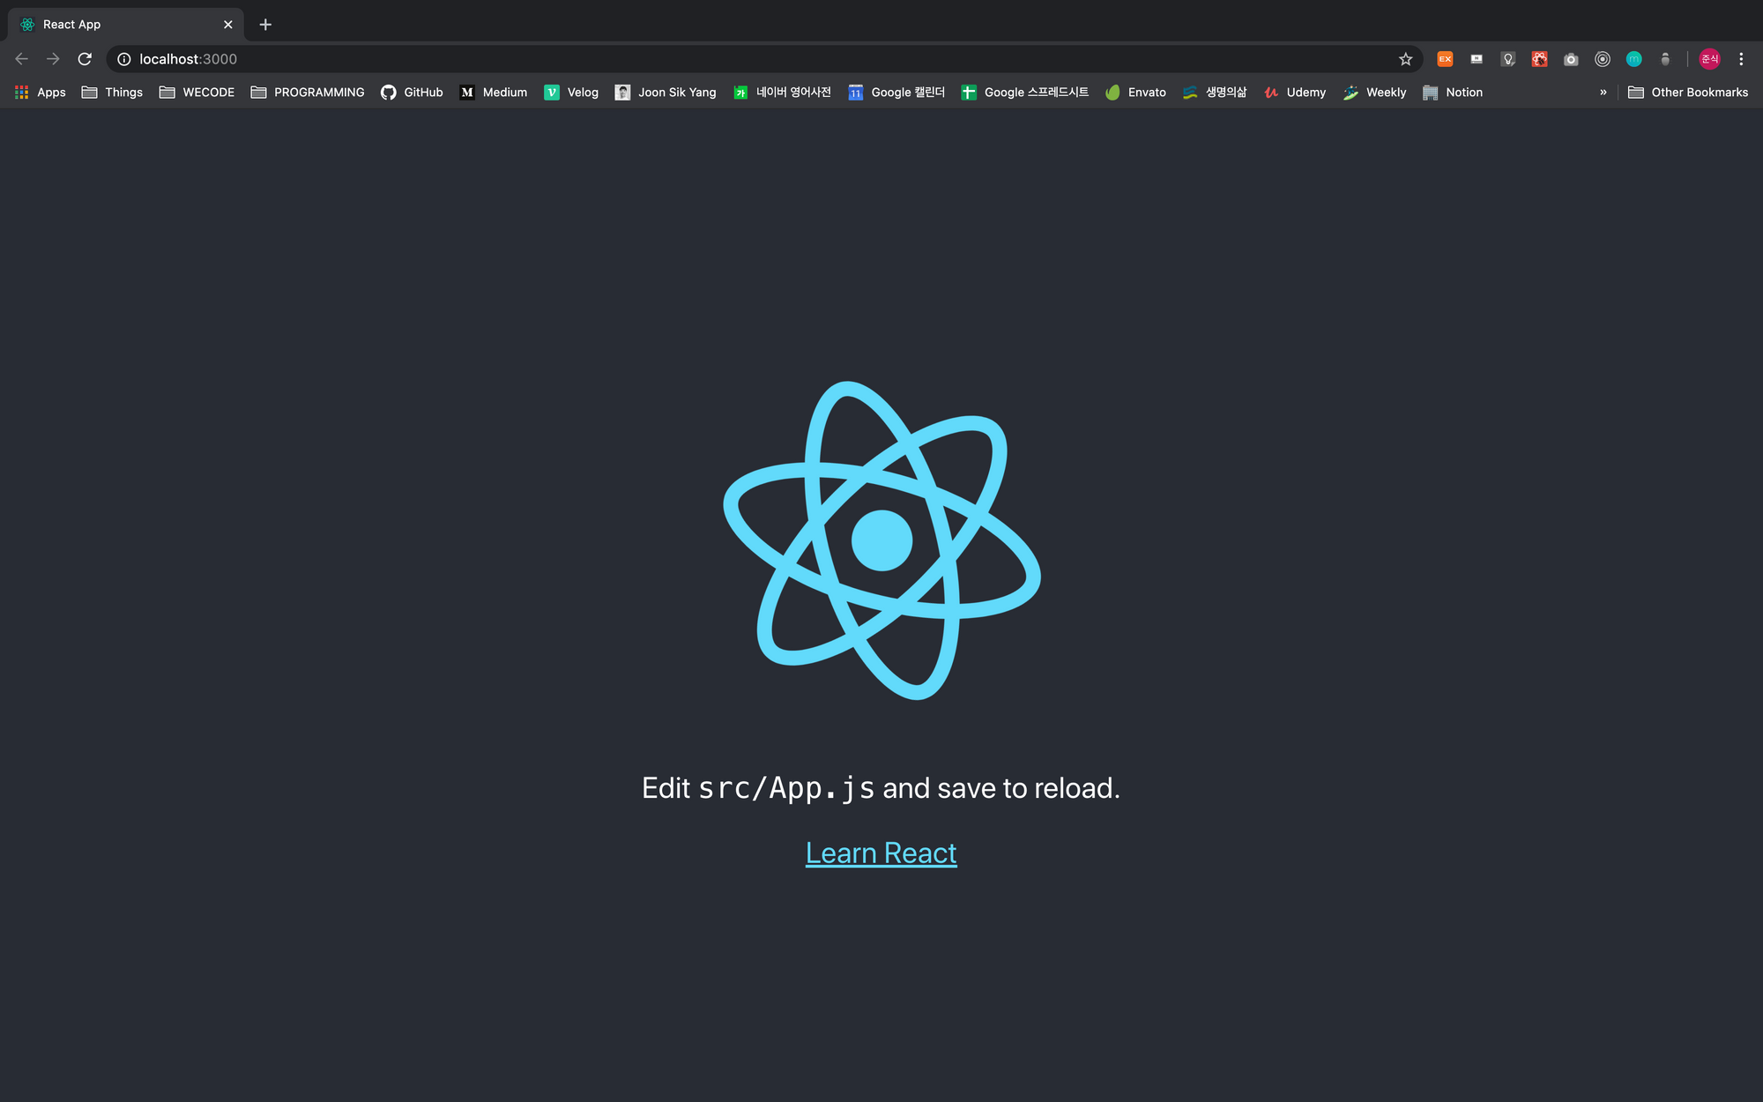The width and height of the screenshot is (1763, 1102).
Task: Reload the current page
Action: 85,59
